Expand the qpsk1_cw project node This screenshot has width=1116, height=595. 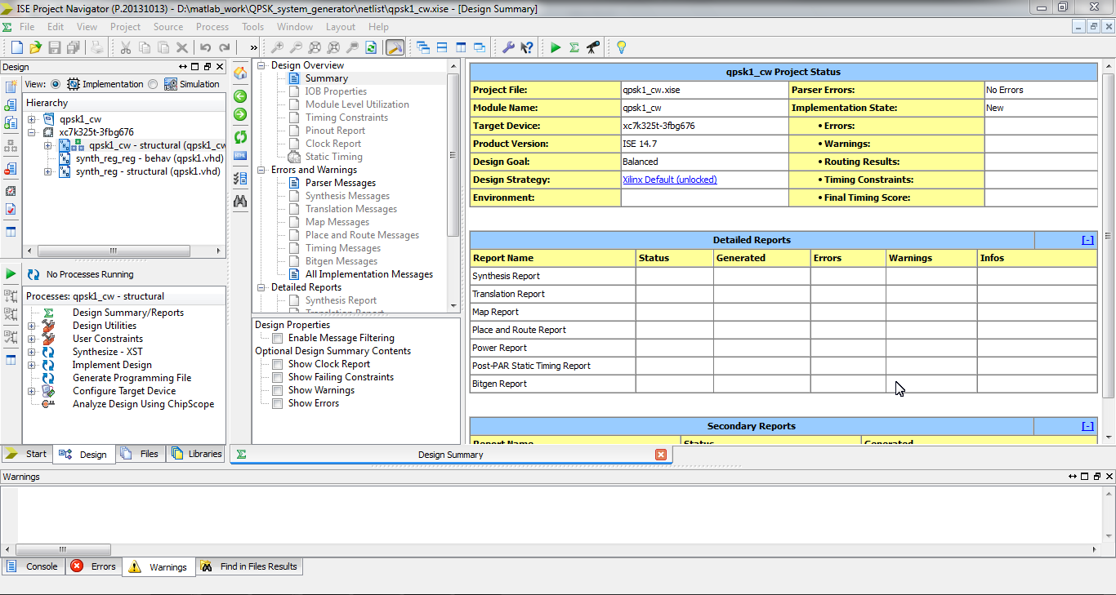pyautogui.click(x=32, y=119)
